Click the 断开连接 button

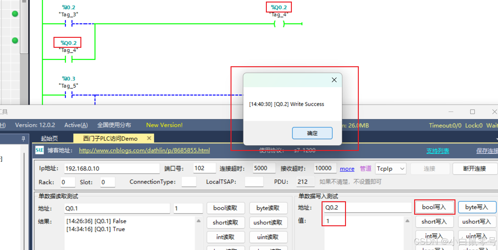475,169
